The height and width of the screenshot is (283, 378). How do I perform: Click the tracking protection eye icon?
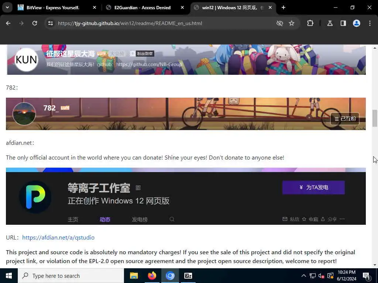[x=280, y=23]
